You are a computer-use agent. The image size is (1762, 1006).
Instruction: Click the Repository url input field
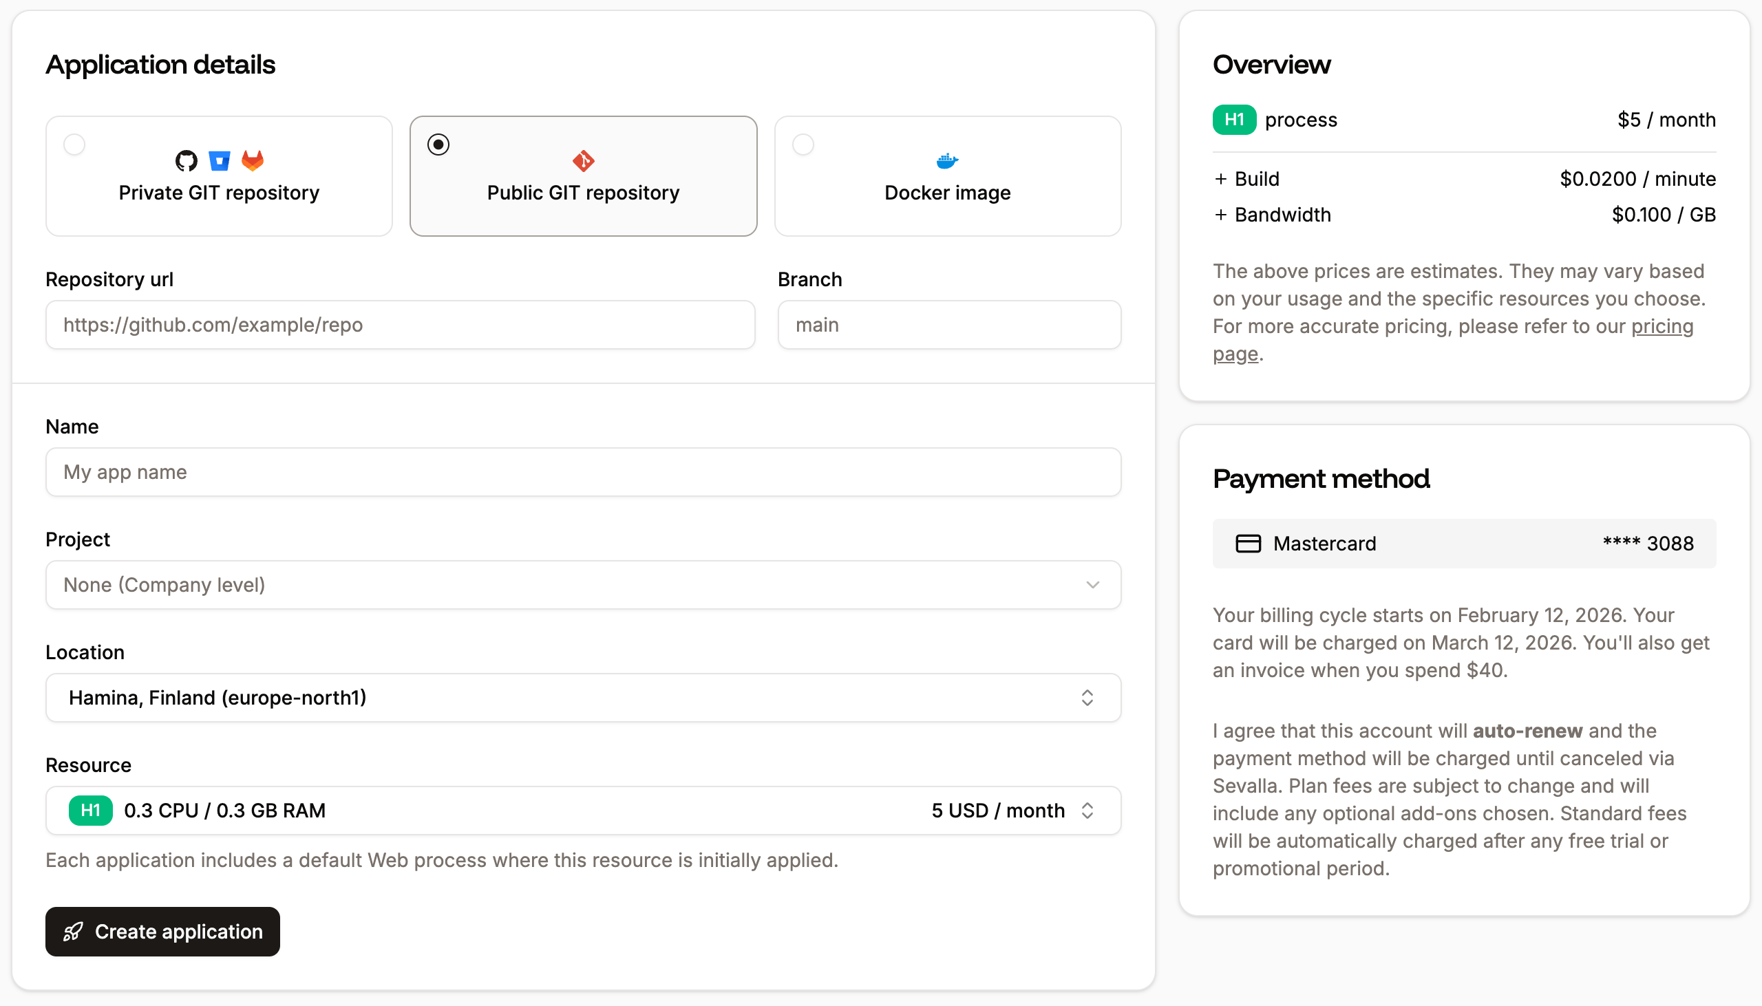pyautogui.click(x=401, y=324)
